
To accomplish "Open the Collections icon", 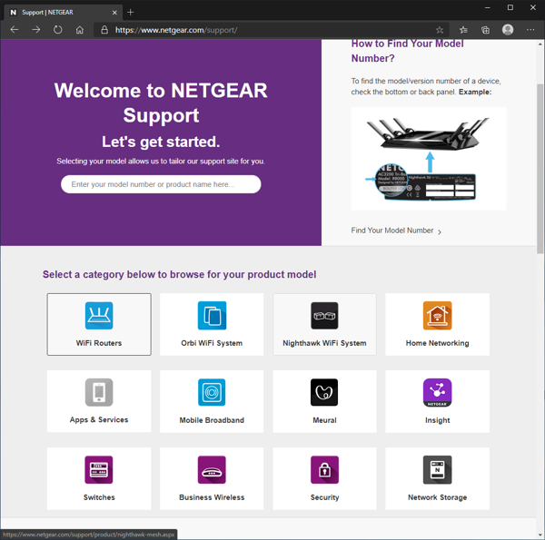I will coord(485,30).
